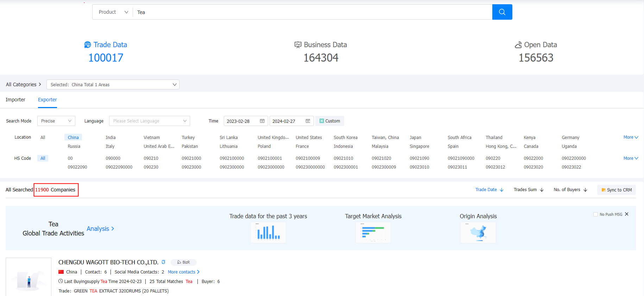Expand the Search Mode Precise dropdown
Viewport: 644px width, 296px height.
56,121
